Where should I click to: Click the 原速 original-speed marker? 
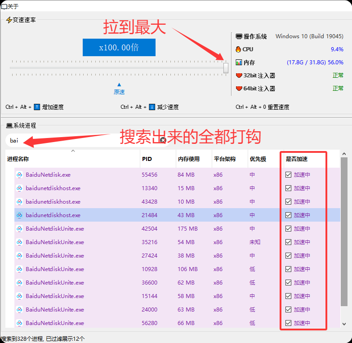[x=119, y=89]
